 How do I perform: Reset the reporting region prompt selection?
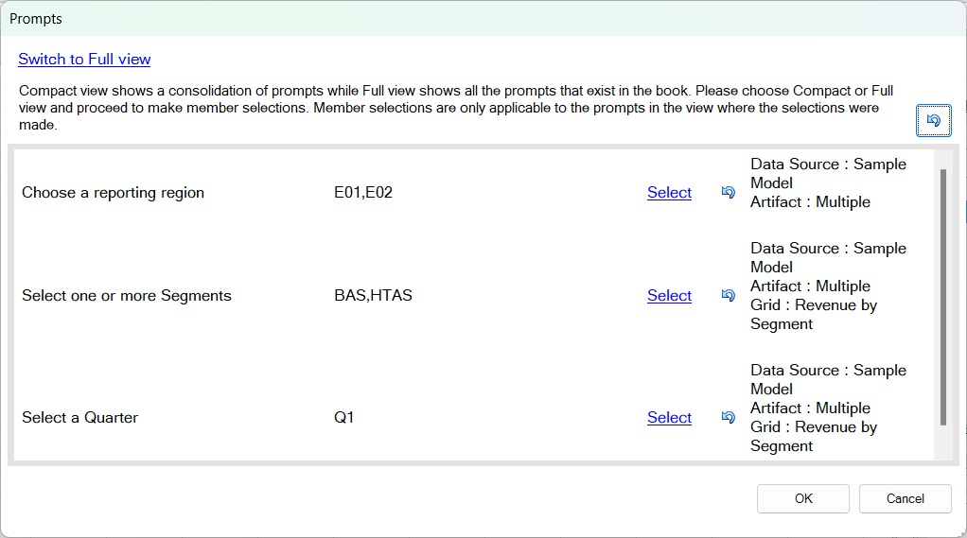pyautogui.click(x=728, y=193)
